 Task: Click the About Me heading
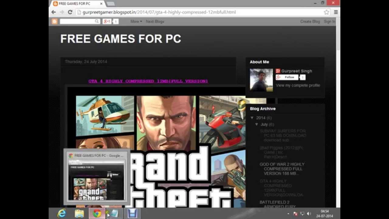(x=259, y=62)
